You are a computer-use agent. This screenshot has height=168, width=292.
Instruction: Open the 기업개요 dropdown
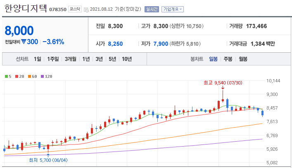173,9
